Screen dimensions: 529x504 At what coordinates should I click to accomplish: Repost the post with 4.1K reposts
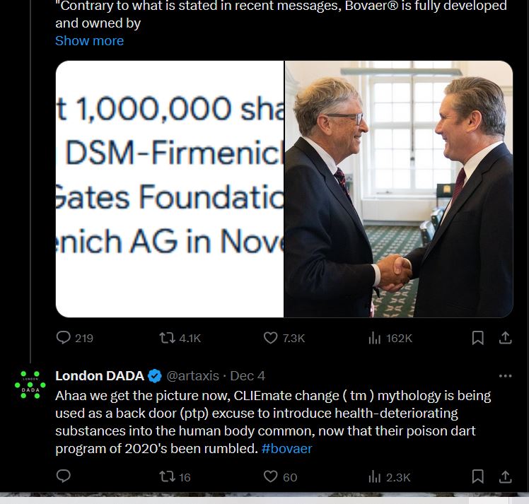point(168,338)
